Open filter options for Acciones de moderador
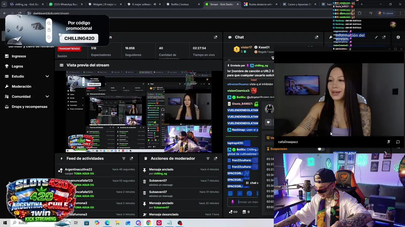Viewport: 405px width, 227px height. click(x=208, y=159)
